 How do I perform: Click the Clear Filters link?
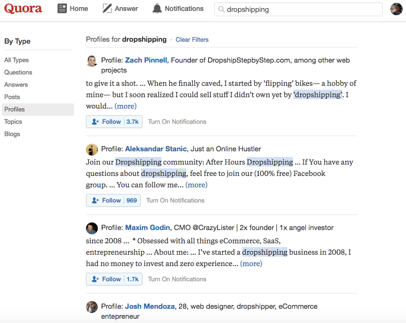coord(192,39)
